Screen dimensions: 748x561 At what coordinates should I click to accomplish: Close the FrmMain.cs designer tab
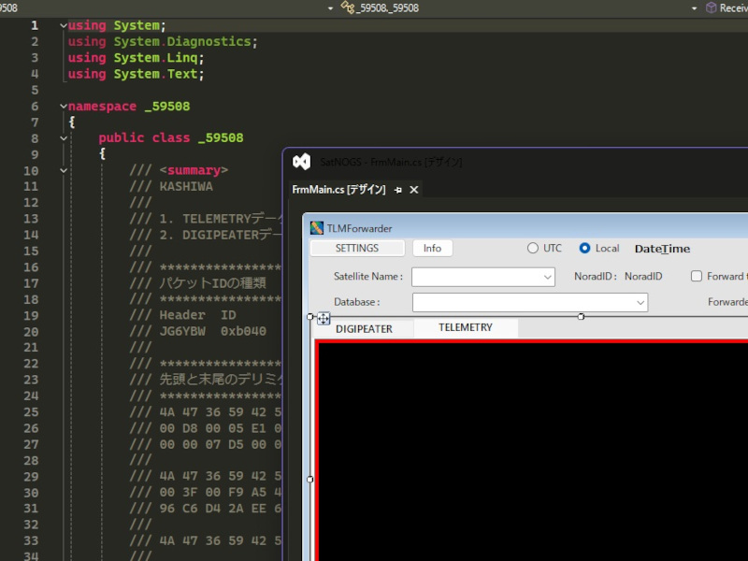click(414, 190)
